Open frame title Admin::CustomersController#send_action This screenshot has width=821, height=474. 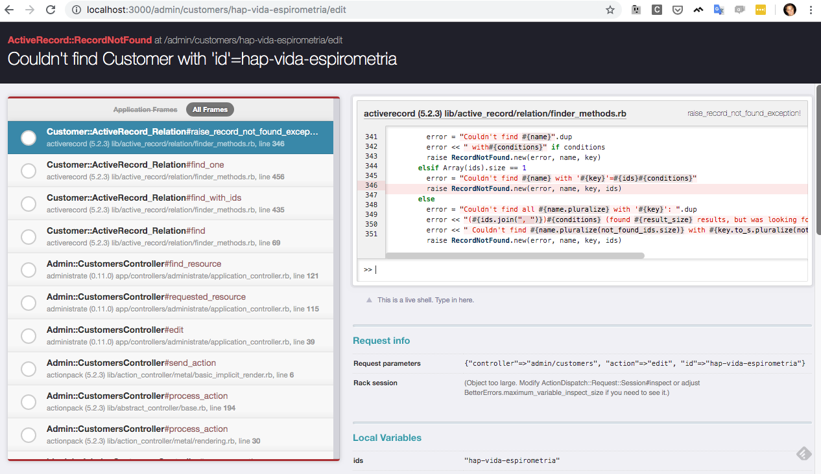[131, 363]
